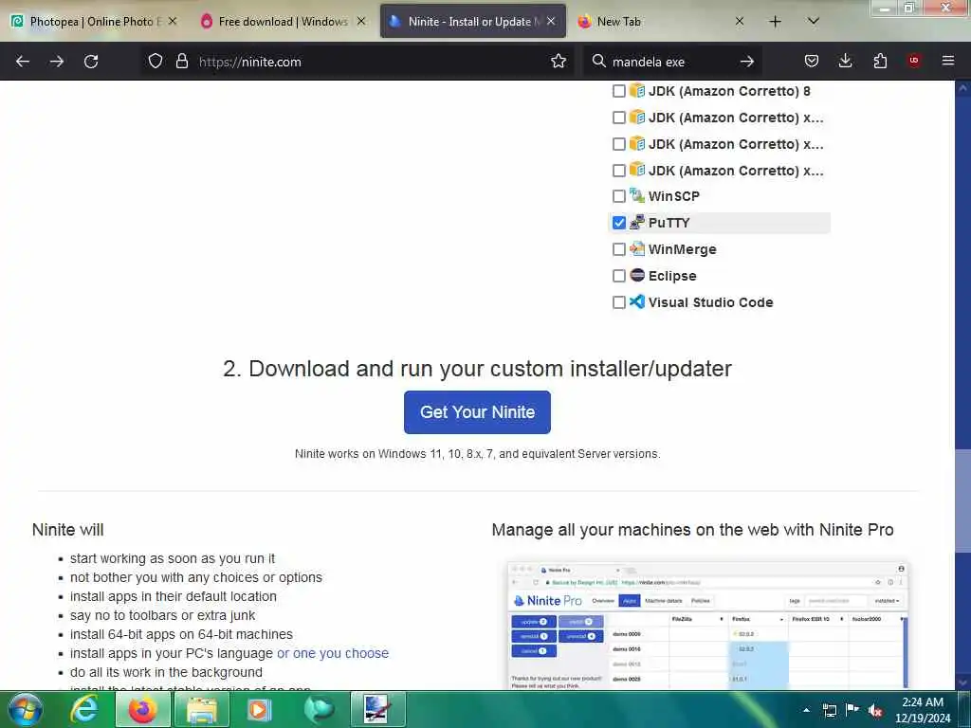Check the WinMerge checkbox
The height and width of the screenshot is (728, 971).
click(618, 249)
